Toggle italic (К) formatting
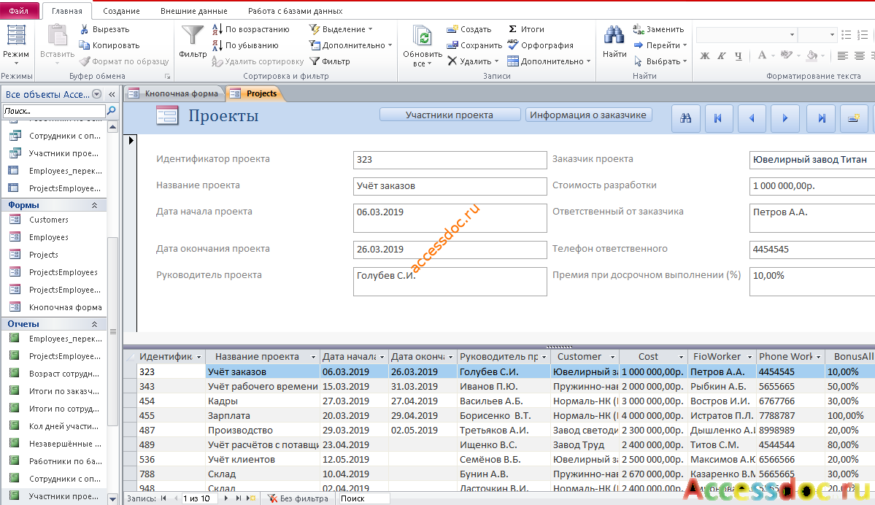 pyautogui.click(x=722, y=55)
